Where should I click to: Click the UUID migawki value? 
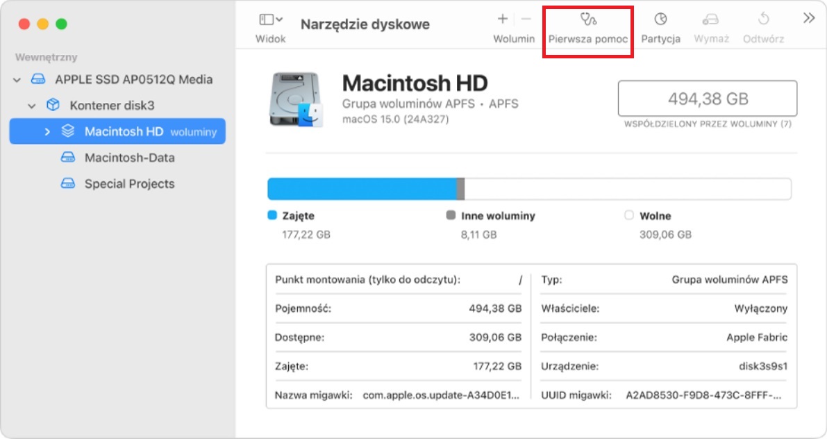click(x=703, y=395)
